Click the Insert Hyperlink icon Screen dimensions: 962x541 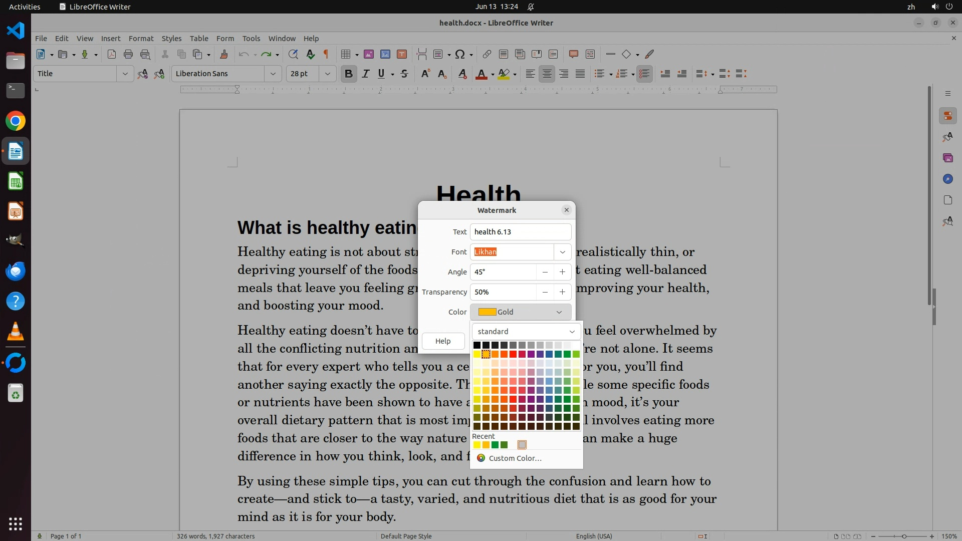pos(487,55)
